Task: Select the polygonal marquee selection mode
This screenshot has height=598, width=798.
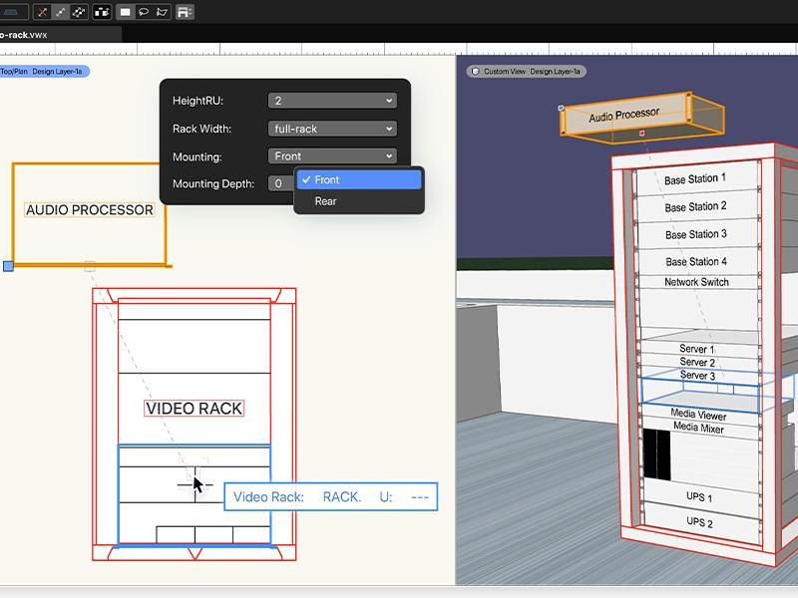Action: click(162, 12)
